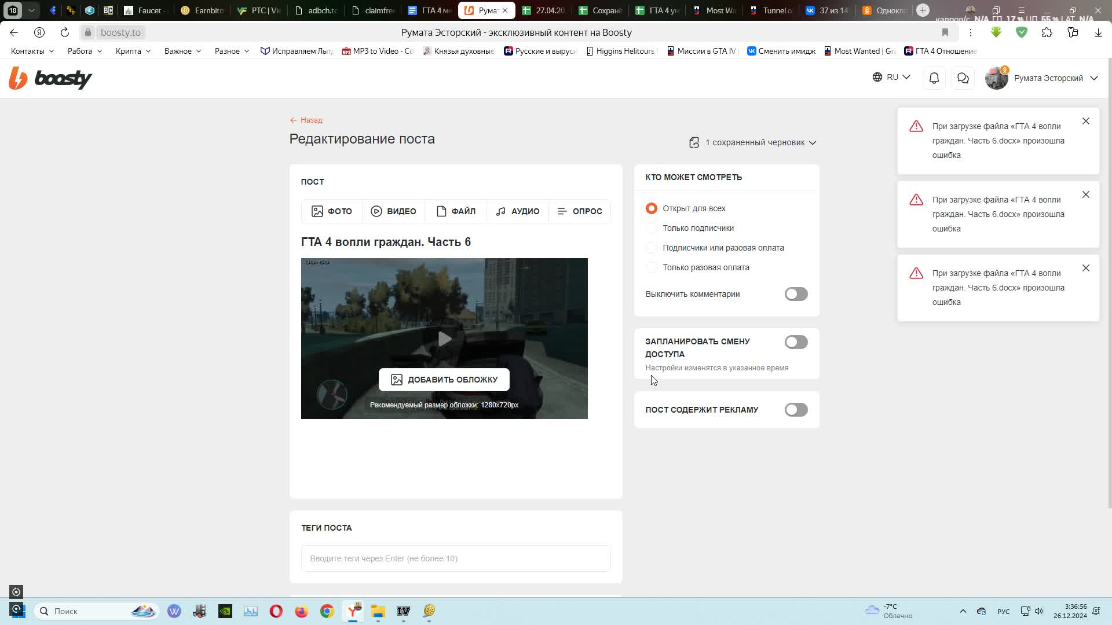1112x625 pixels.
Task: Select 'Открыт для всех' radio option
Action: point(651,208)
